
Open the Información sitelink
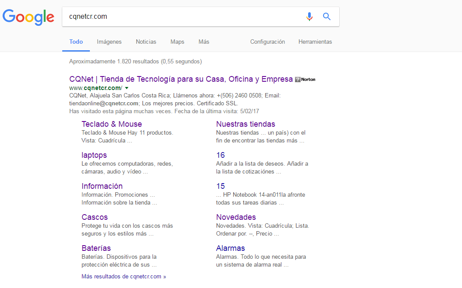coord(102,186)
